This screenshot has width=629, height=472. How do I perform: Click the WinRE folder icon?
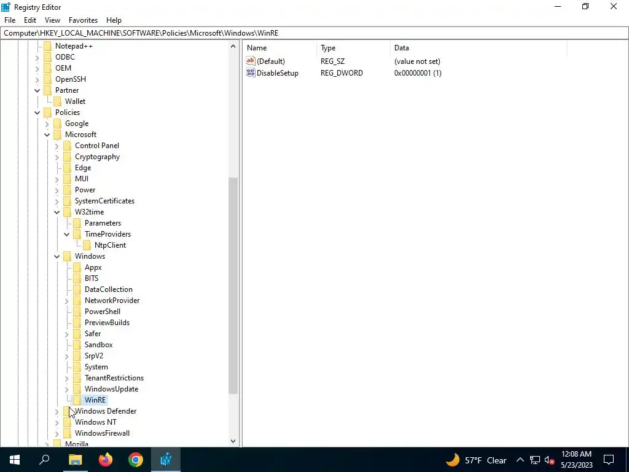pyautogui.click(x=77, y=399)
